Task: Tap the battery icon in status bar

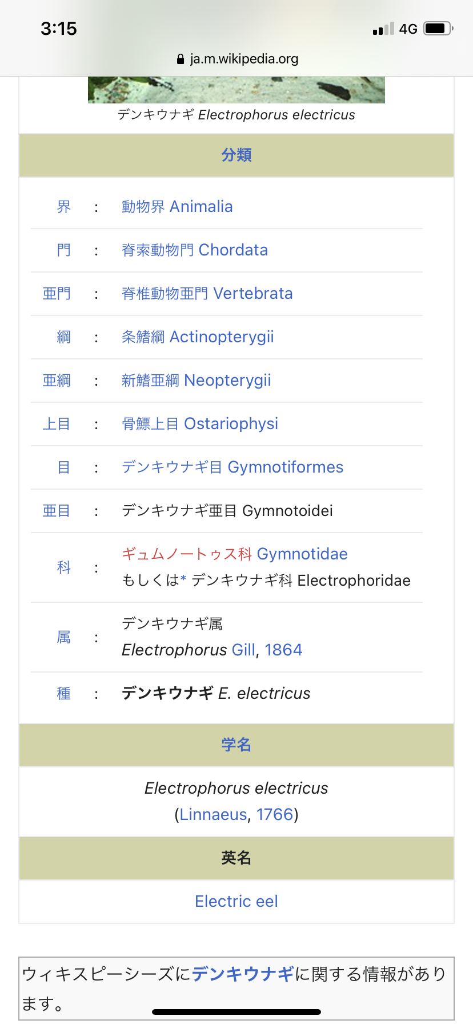Action: [438, 29]
